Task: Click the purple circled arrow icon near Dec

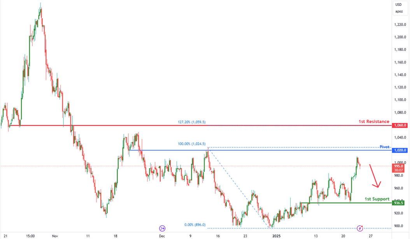Action: [162, 228]
